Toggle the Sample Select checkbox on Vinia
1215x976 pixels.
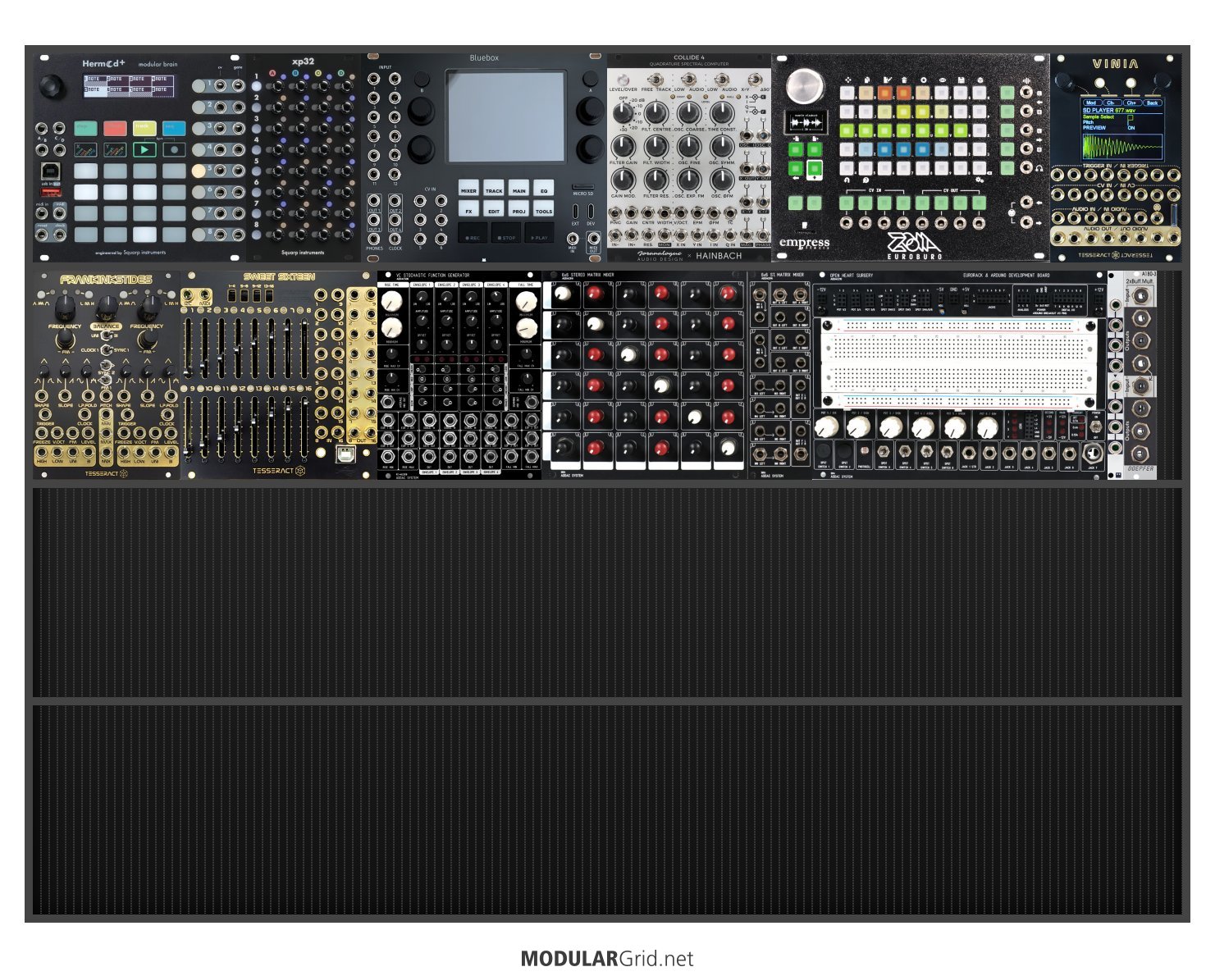1131,117
